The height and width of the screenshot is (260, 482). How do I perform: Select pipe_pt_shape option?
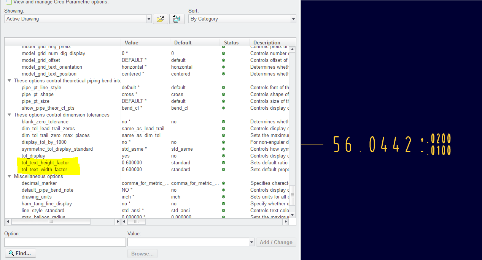38,95
